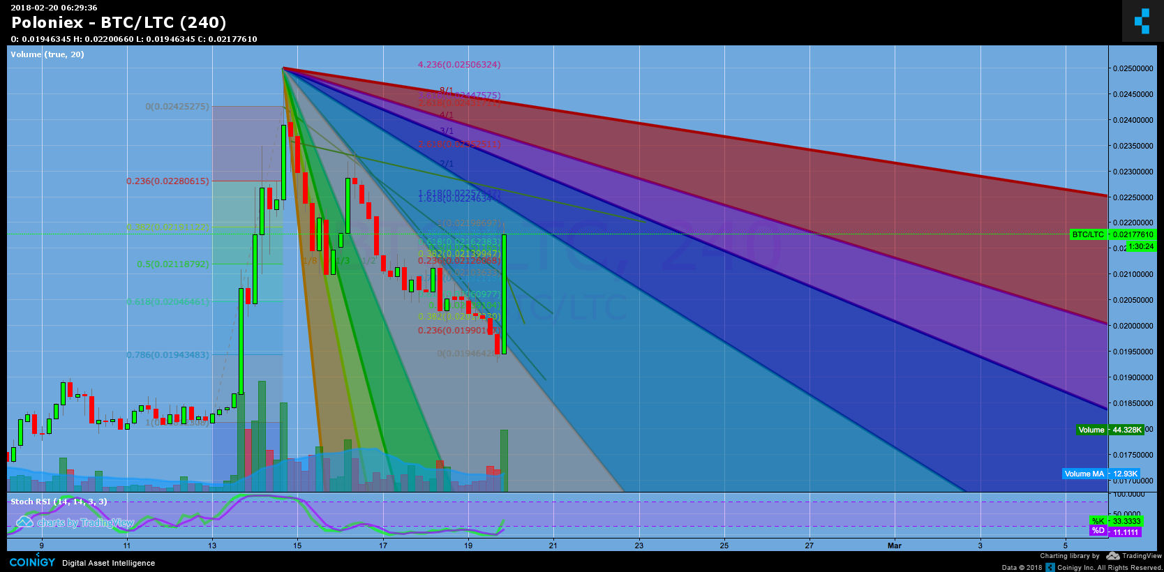Viewport: 1164px width, 572px height.
Task: Select the 'Volume (true, 20)' indicator label
Action: [x=47, y=54]
